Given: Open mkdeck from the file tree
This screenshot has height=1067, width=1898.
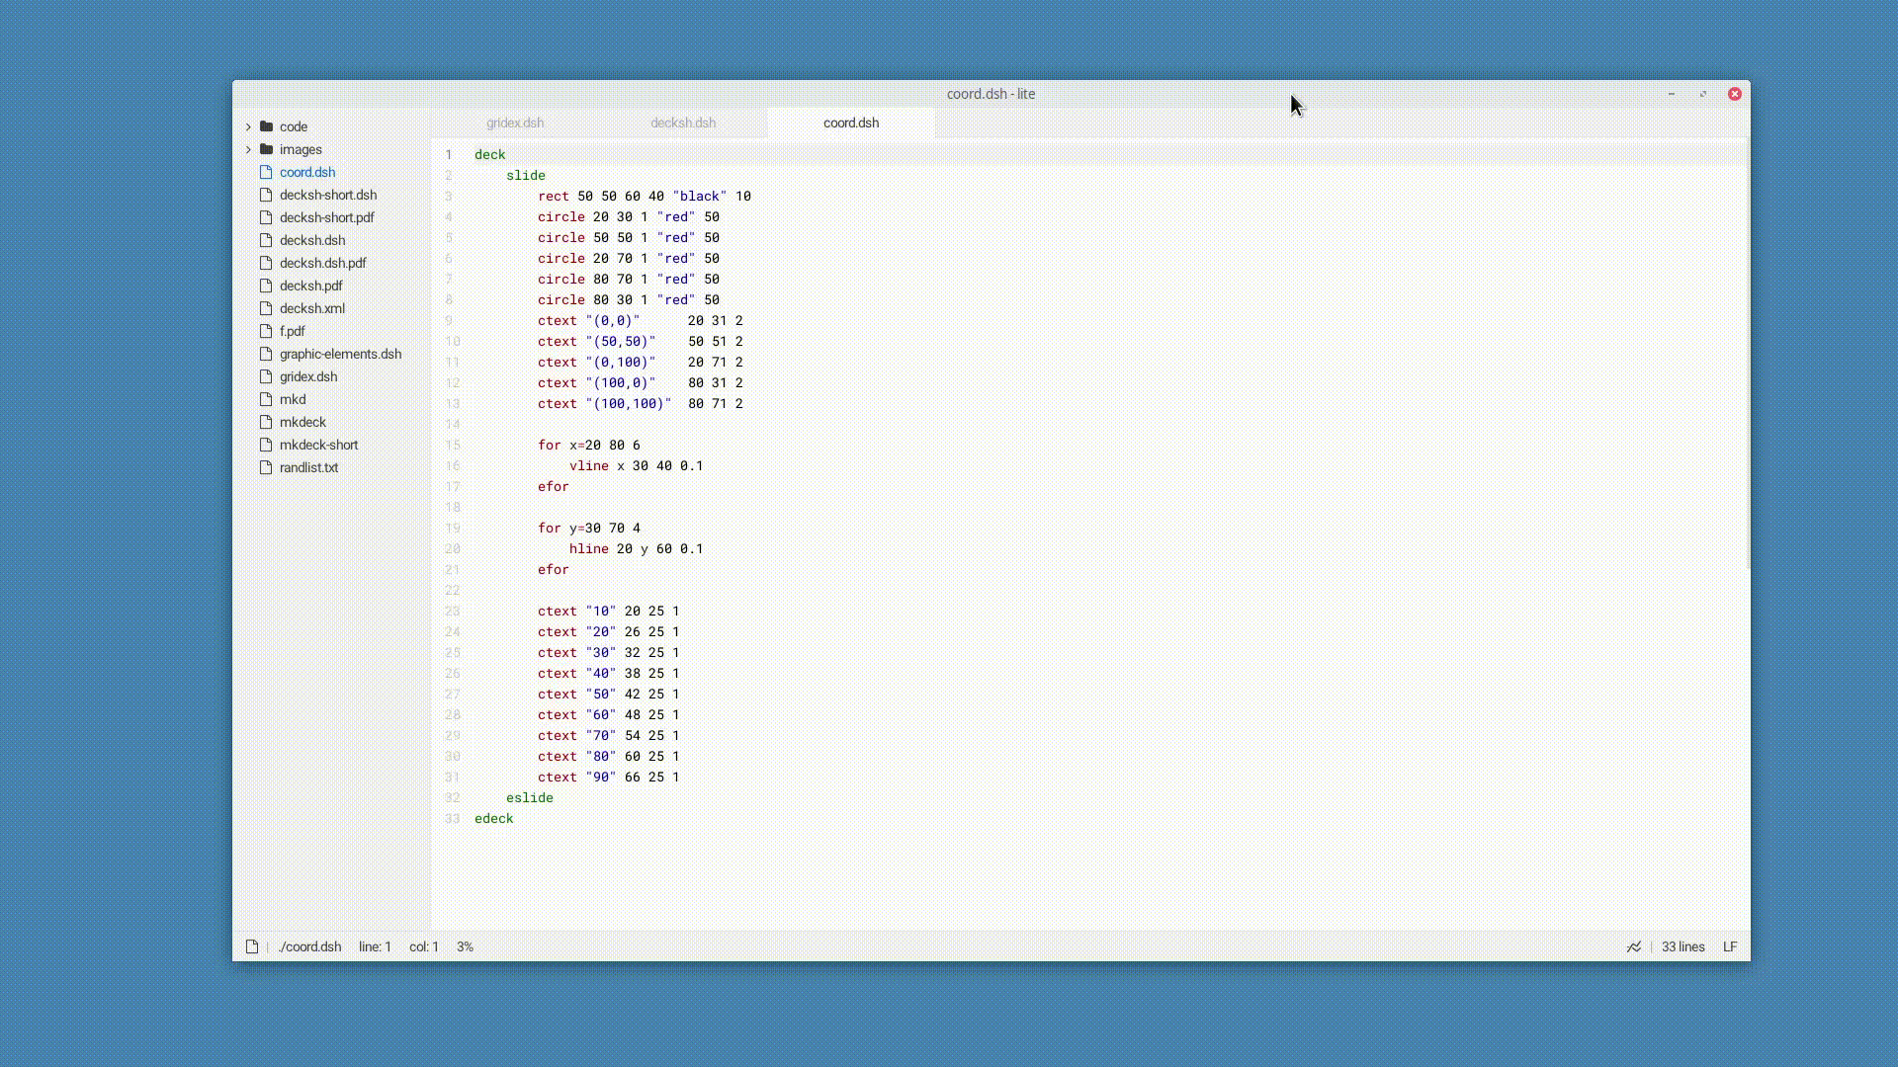Looking at the screenshot, I should (302, 422).
